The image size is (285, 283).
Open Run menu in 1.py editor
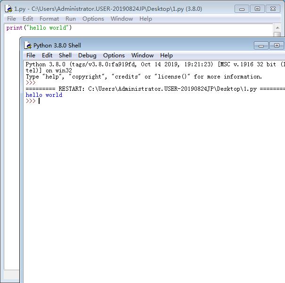tap(71, 19)
